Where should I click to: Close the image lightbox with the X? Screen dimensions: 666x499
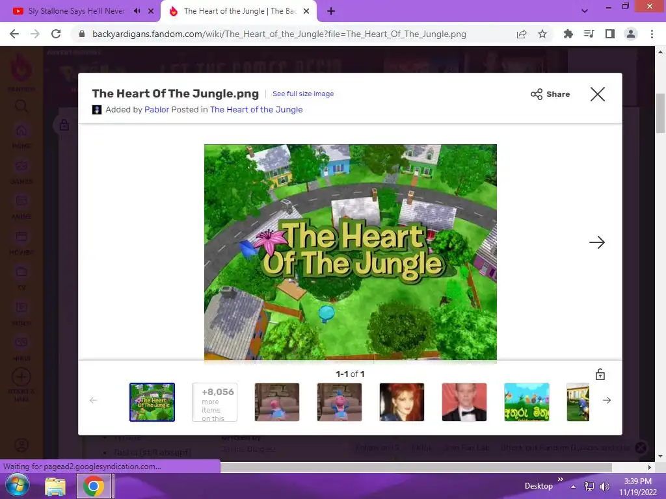point(597,94)
